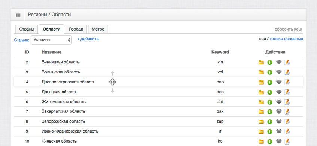The width and height of the screenshot is (317, 146).
Task: Open folder icon for Днепропетровская область
Action: tap(261, 82)
